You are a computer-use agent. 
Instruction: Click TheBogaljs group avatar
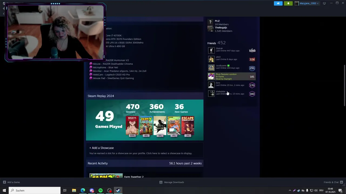pos(210,29)
